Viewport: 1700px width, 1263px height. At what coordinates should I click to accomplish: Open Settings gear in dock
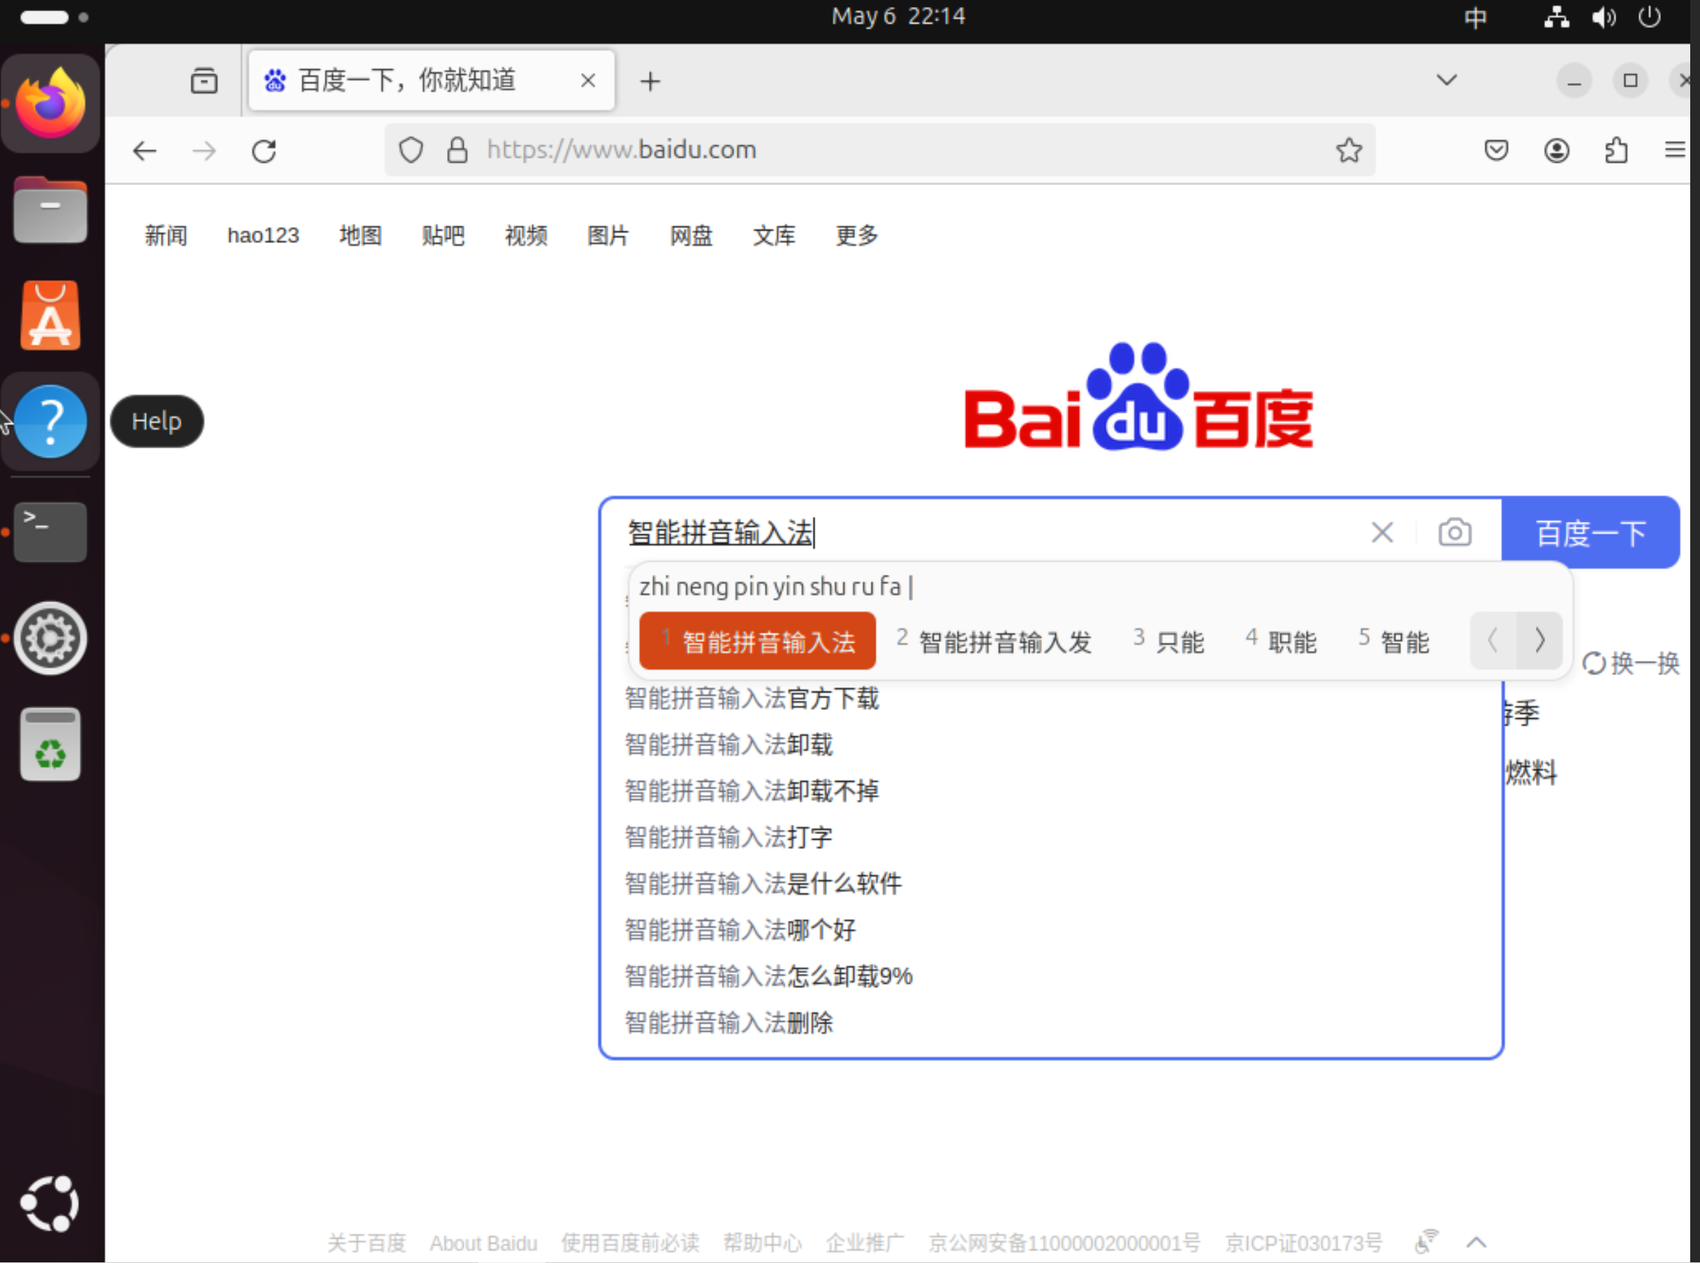click(50, 638)
